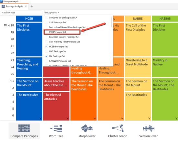This screenshot has width=178, height=141.
Task: Expand light orange column bottom chevron
Action: click(x=122, y=118)
